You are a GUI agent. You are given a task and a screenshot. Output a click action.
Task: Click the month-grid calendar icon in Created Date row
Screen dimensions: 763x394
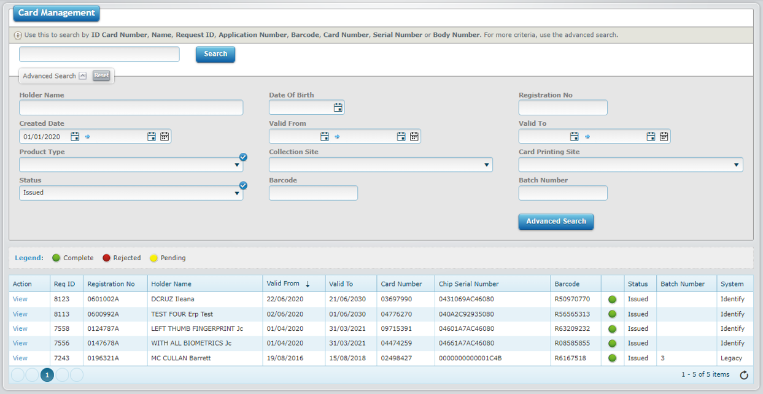click(165, 136)
